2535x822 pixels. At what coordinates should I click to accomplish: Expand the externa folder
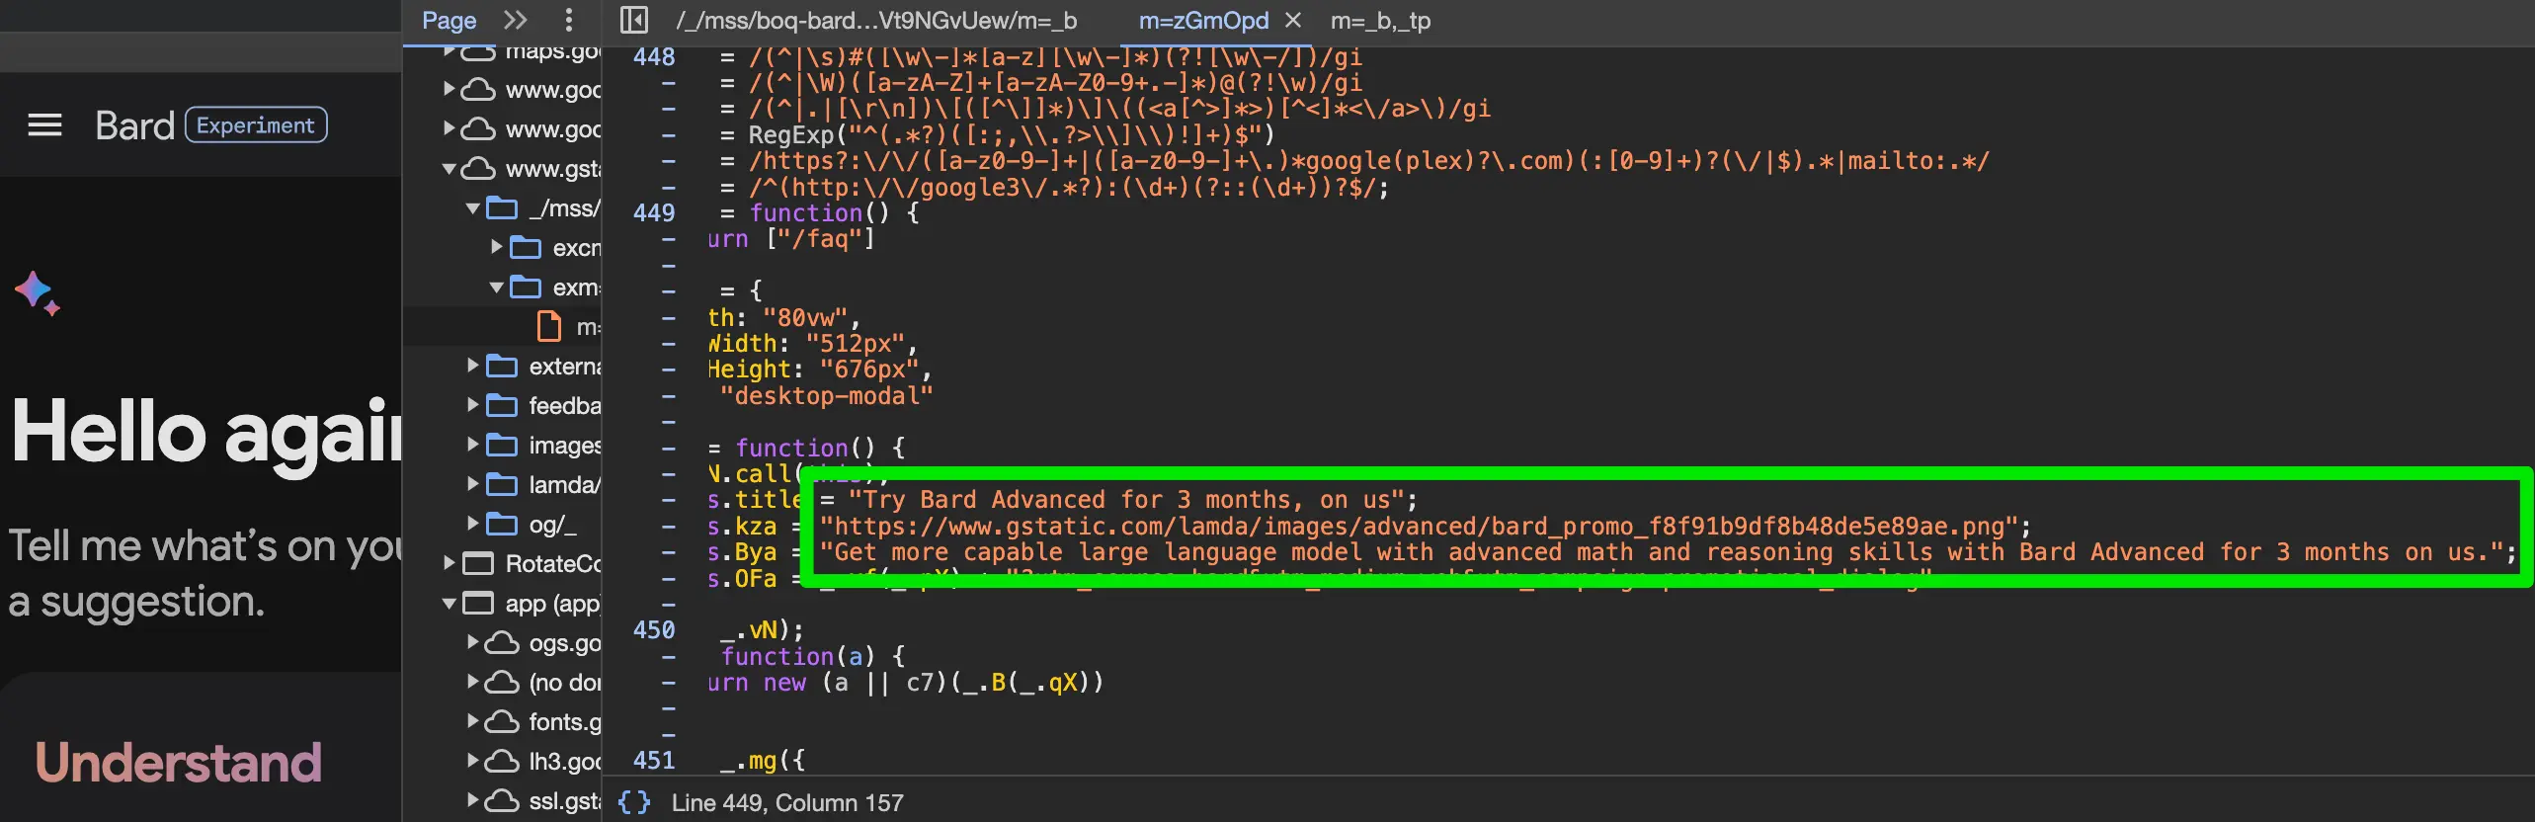coord(473,366)
